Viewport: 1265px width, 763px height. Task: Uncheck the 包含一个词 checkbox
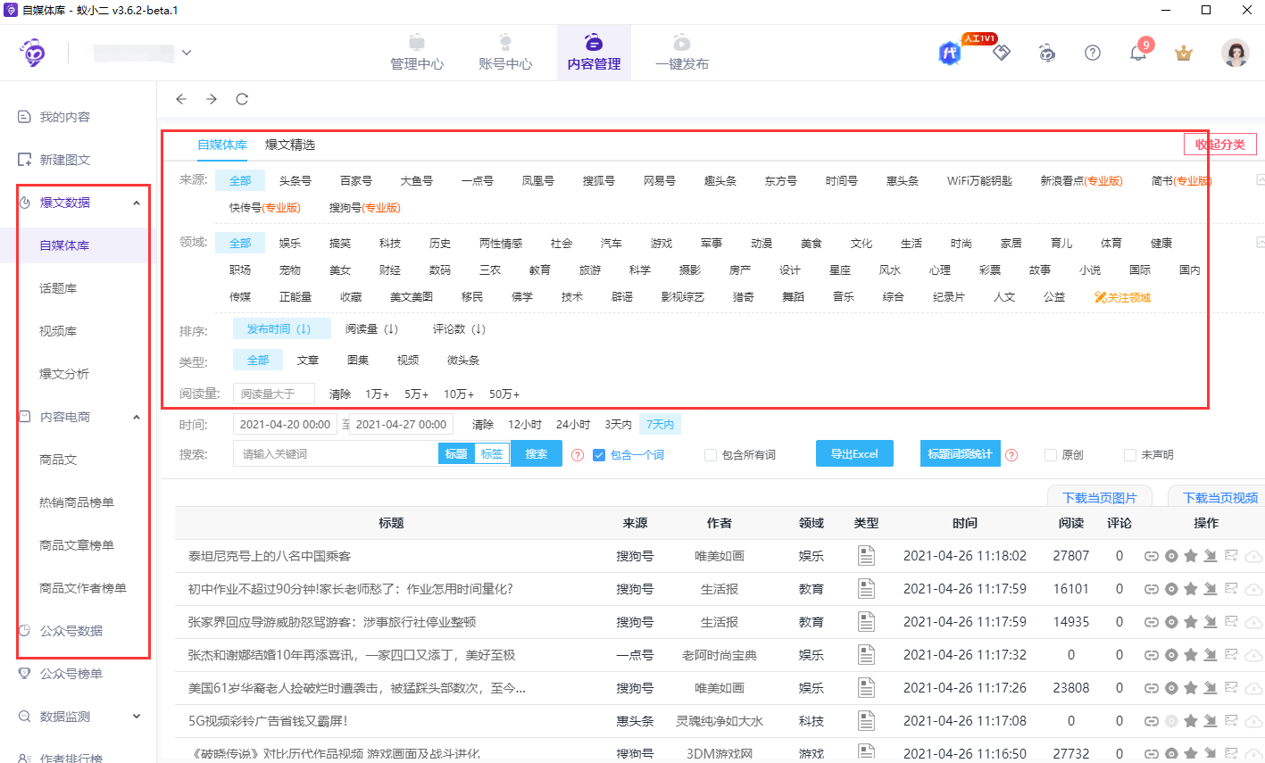tap(598, 456)
